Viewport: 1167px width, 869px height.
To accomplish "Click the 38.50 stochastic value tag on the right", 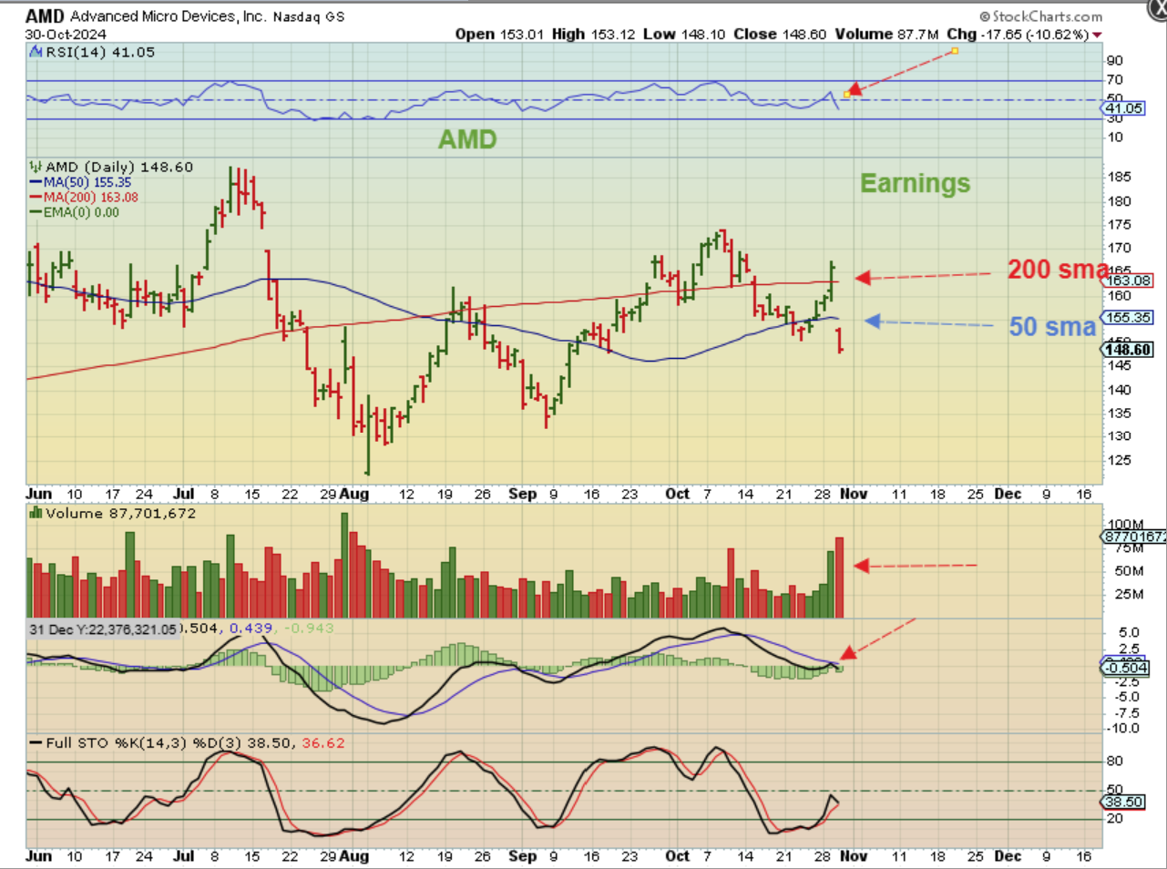I will point(1123,802).
